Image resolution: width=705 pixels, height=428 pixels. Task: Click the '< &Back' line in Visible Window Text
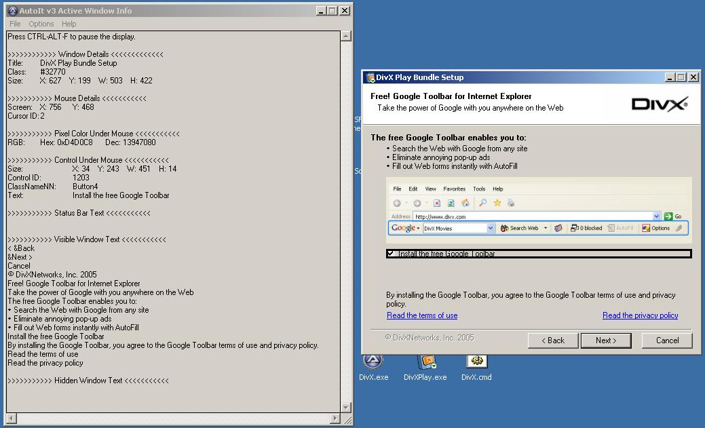[x=21, y=248]
